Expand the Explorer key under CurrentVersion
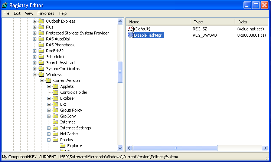Image resolution: width=271 pixels, height=162 pixels. [x=49, y=98]
